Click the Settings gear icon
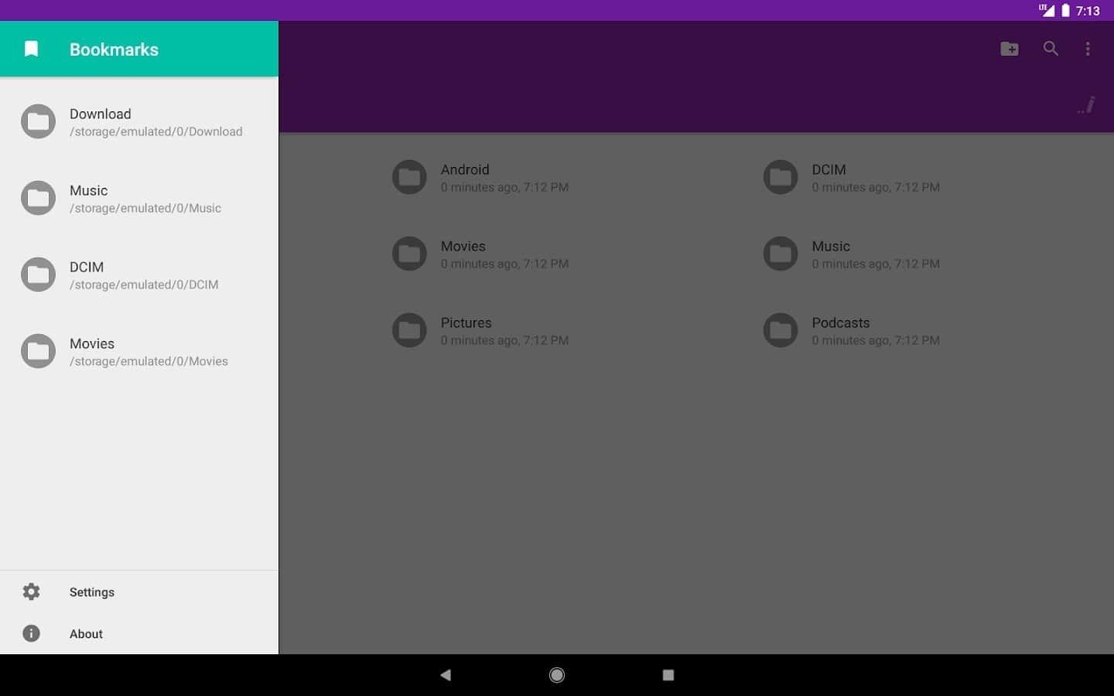The image size is (1114, 696). click(x=31, y=592)
